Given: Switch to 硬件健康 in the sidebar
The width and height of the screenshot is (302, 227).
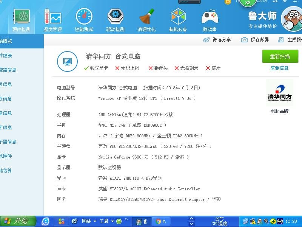Looking at the screenshot, I should [11, 55].
